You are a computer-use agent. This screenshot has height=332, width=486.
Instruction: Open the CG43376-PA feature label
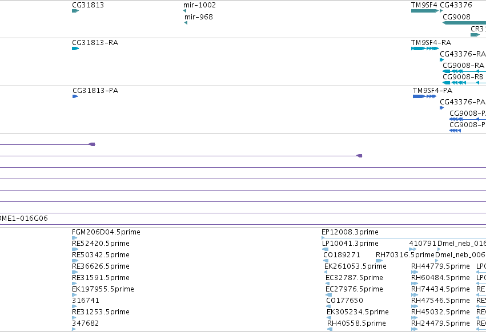pos(462,102)
